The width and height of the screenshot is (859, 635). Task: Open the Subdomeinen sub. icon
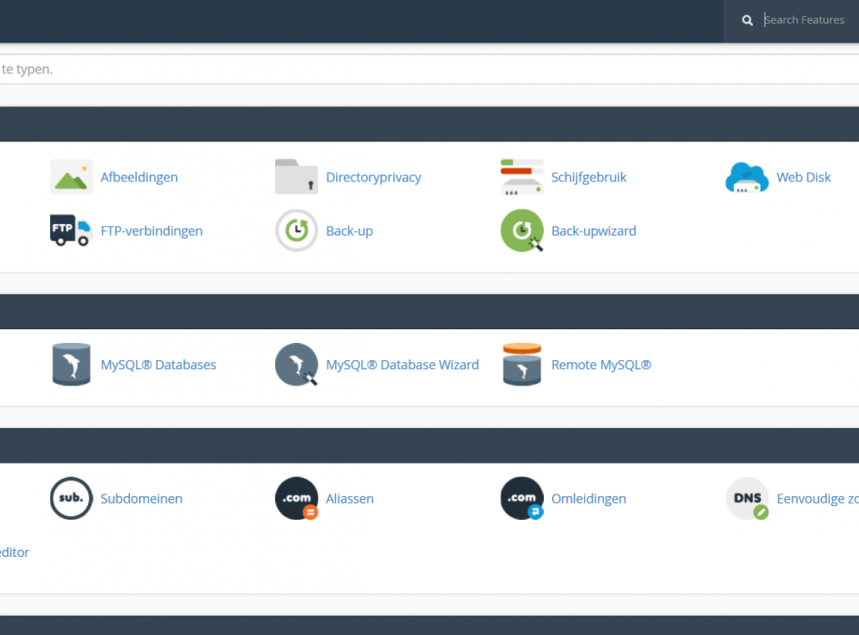coord(71,498)
